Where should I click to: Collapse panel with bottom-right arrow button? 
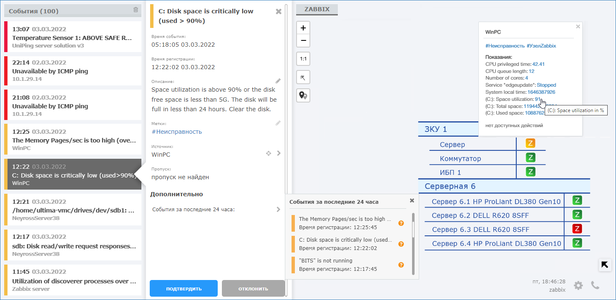[605, 265]
